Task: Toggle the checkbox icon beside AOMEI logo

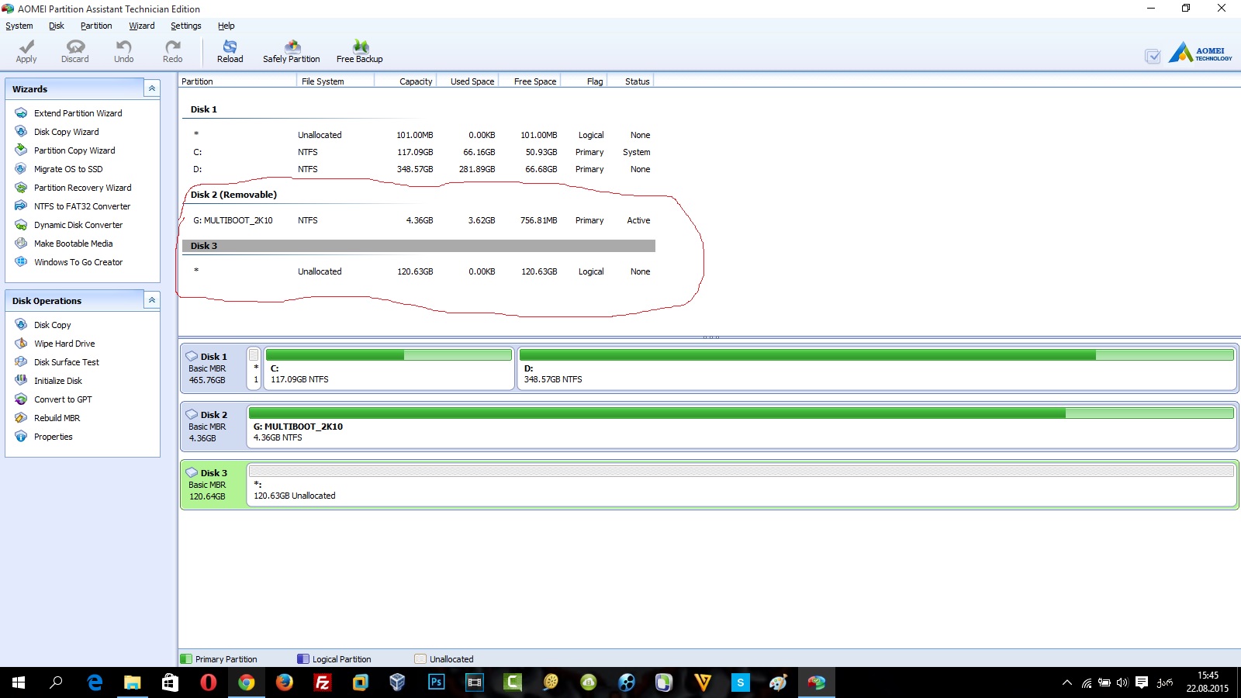Action: [1153, 56]
